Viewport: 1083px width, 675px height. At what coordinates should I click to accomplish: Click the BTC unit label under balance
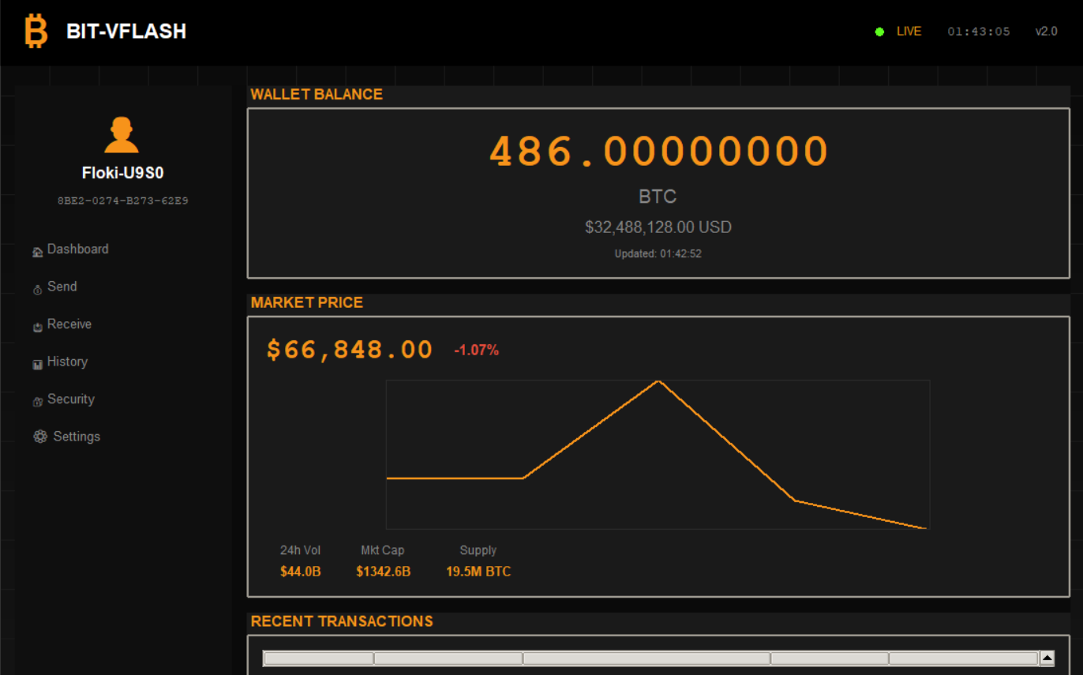(x=658, y=196)
